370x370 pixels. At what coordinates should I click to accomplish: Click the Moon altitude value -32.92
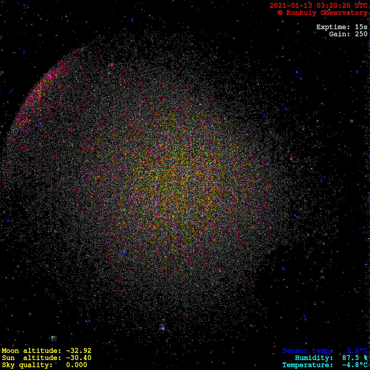click(79, 351)
